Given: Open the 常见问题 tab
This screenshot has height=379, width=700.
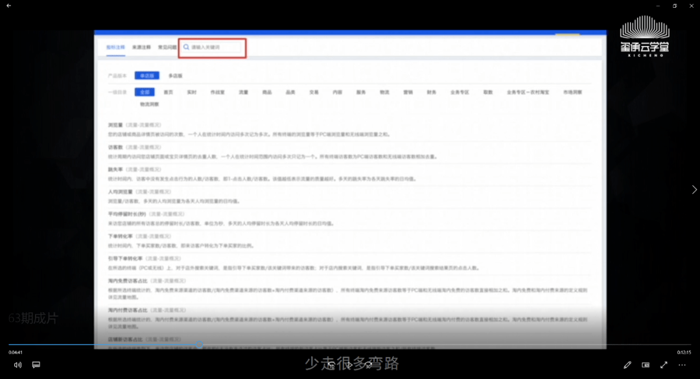Looking at the screenshot, I should 167,47.
